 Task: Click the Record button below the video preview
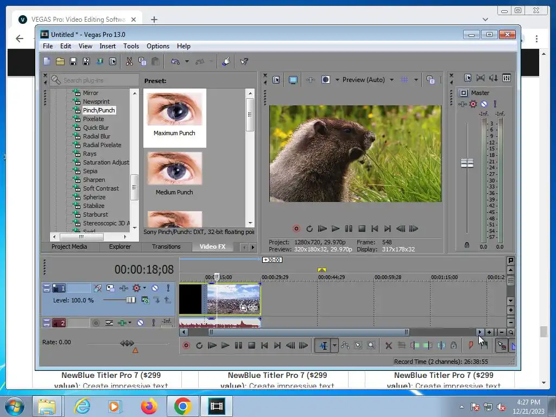coord(296,229)
